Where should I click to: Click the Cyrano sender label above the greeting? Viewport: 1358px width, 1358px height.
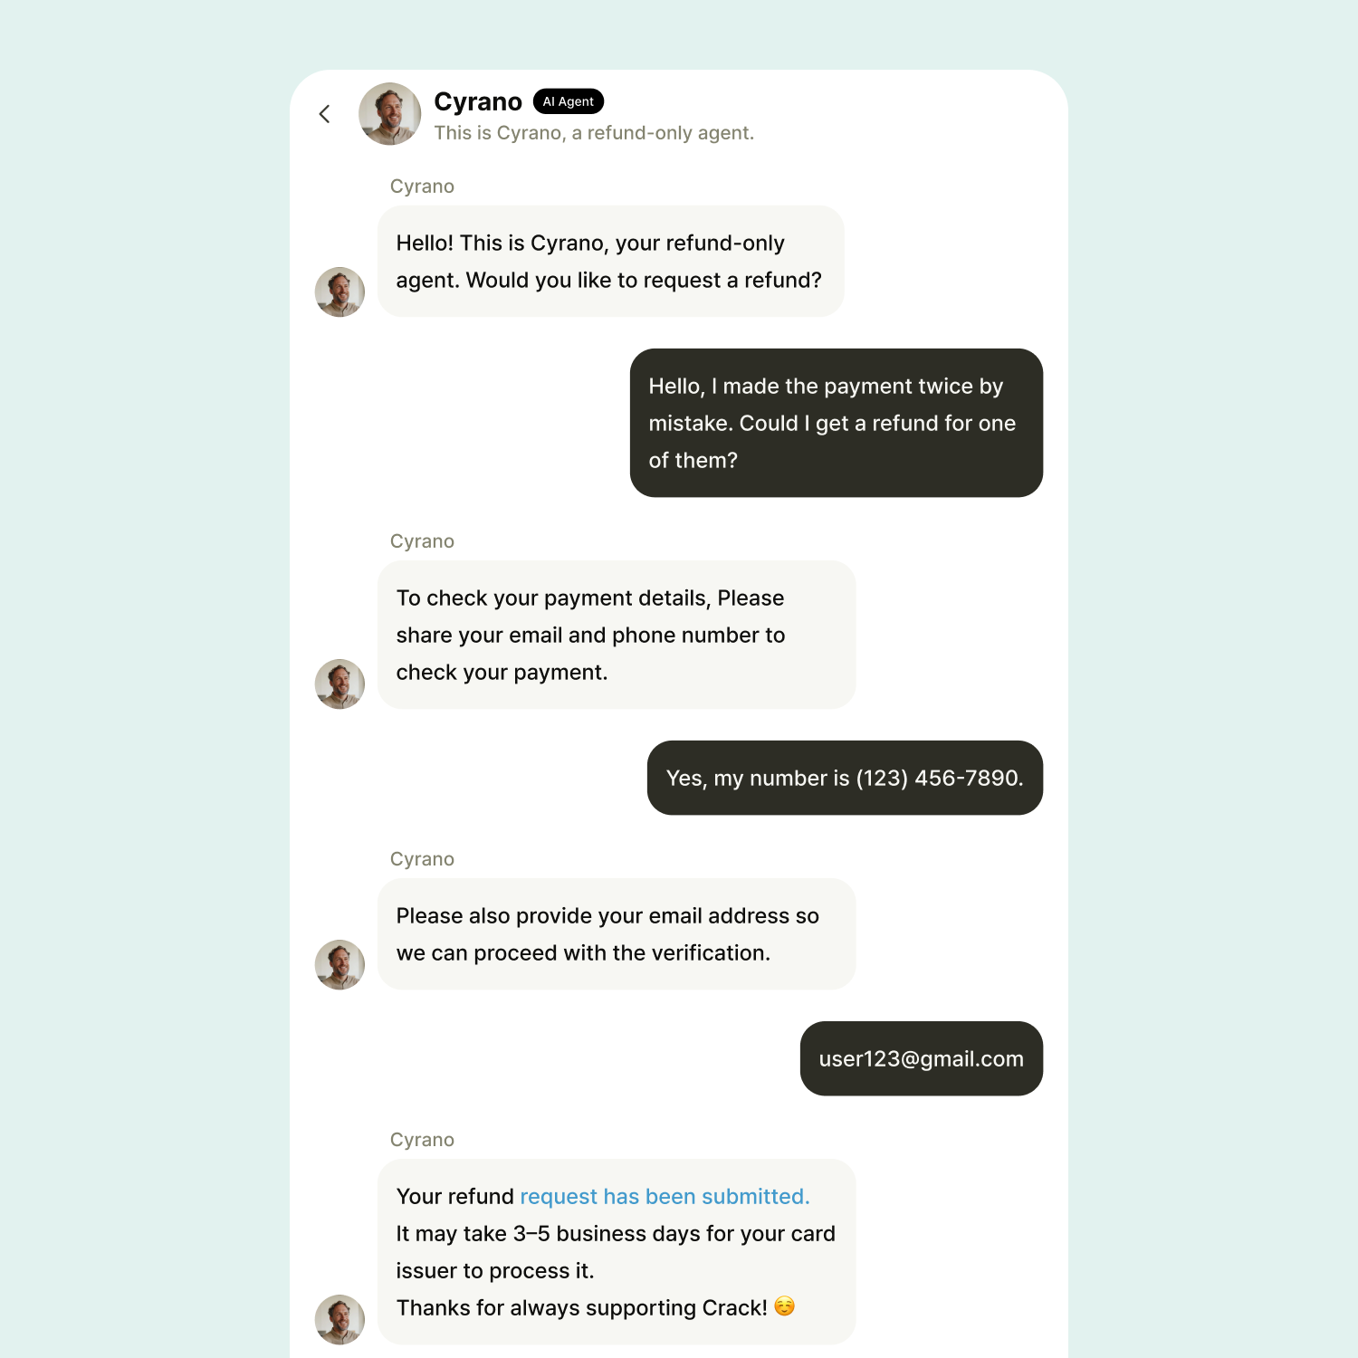click(x=422, y=186)
